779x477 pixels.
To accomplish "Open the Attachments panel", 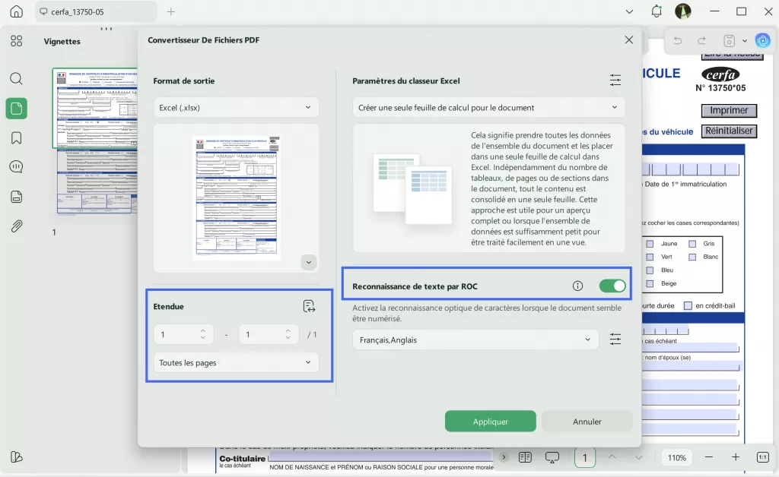I will 16,226.
